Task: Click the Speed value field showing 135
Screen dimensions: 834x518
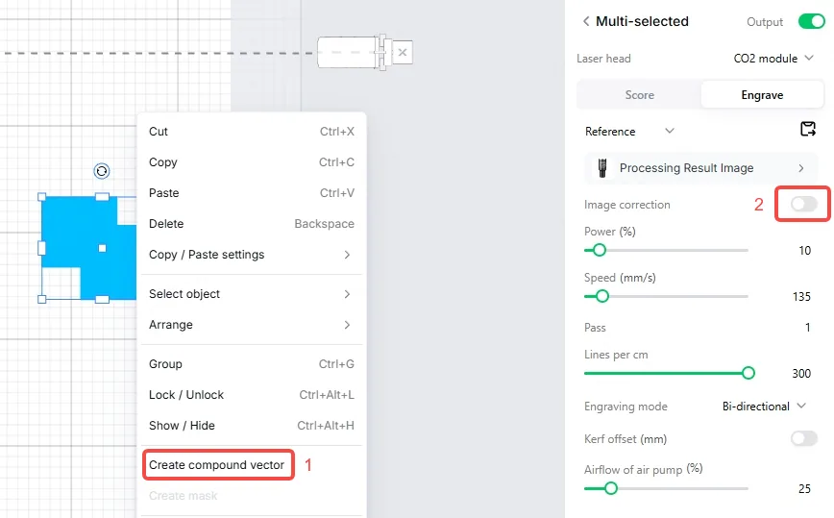Action: (801, 297)
